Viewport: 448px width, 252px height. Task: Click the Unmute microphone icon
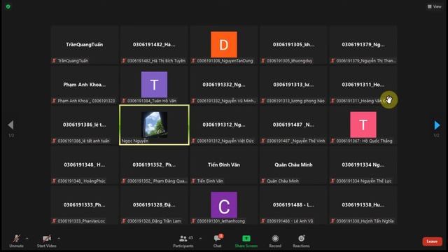coord(16,238)
